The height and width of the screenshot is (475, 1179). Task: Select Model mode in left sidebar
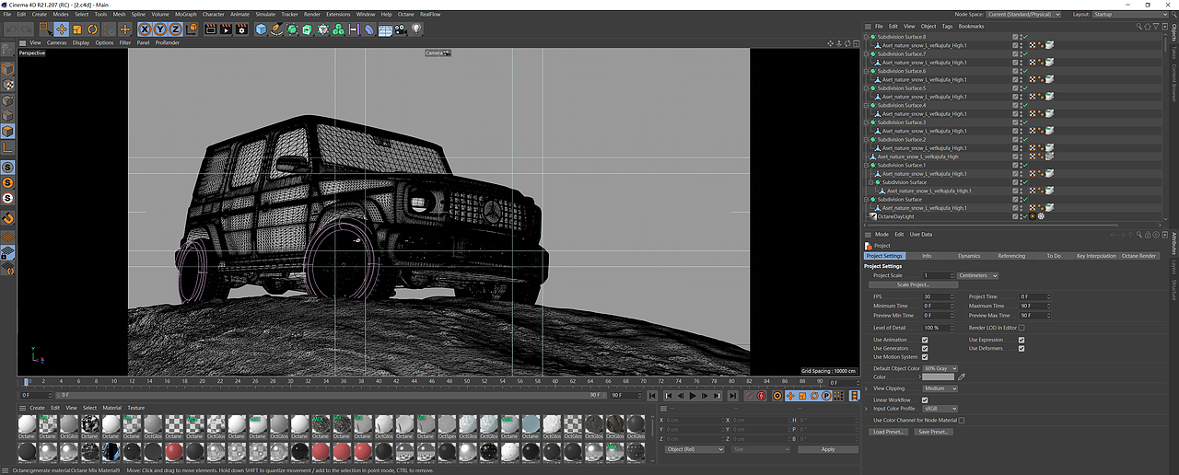pos(7,69)
